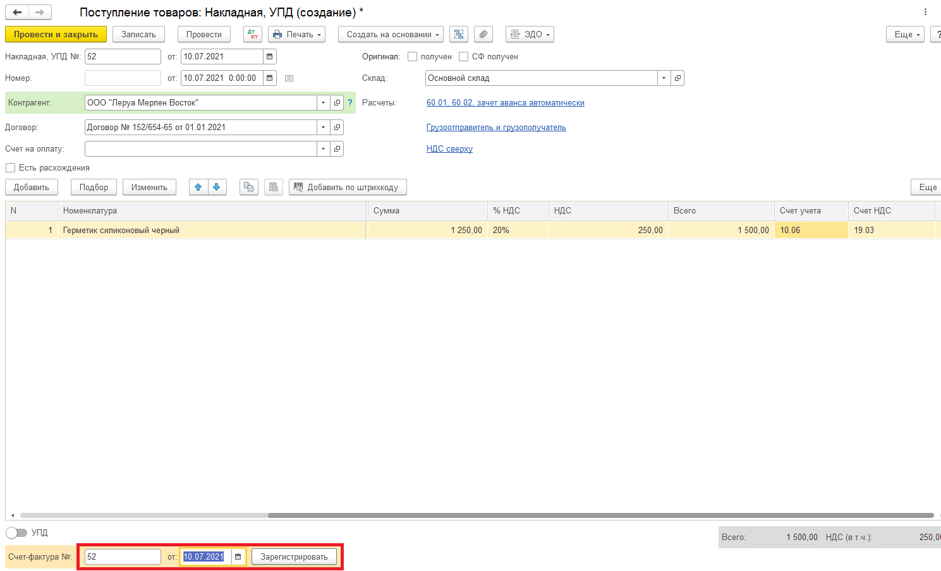Viewport: 941px width, 571px height.
Task: Check the Оригинал получен checkbox
Action: (x=413, y=57)
